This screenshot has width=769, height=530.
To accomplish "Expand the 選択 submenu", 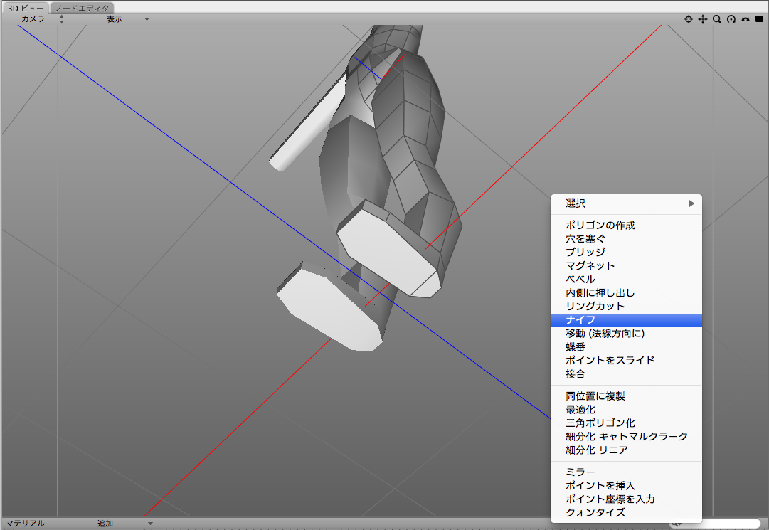I will coord(626,203).
